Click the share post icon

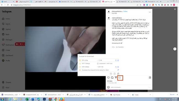tap(116, 78)
